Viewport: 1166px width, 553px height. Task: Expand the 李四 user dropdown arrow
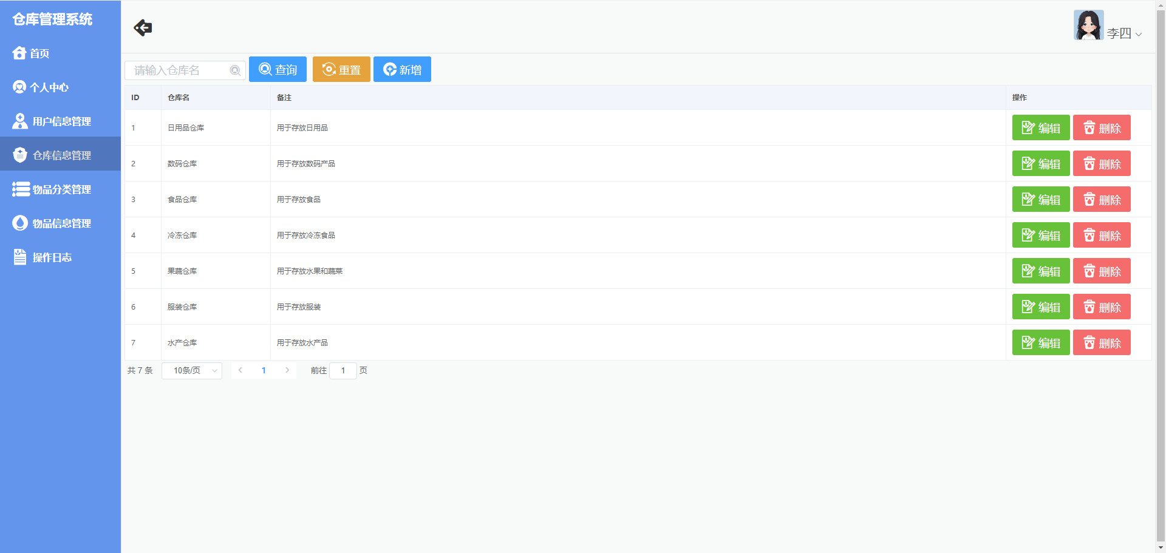click(1139, 35)
